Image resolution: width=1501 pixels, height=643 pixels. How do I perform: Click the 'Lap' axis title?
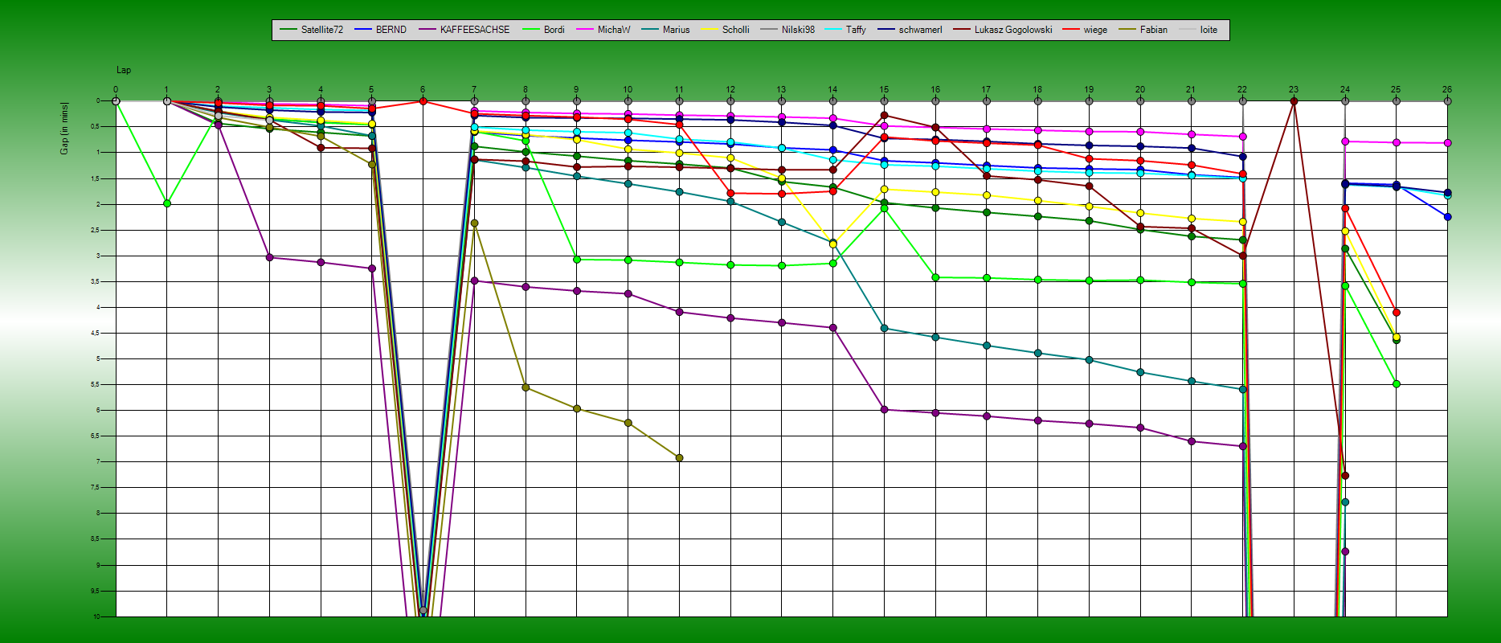124,71
